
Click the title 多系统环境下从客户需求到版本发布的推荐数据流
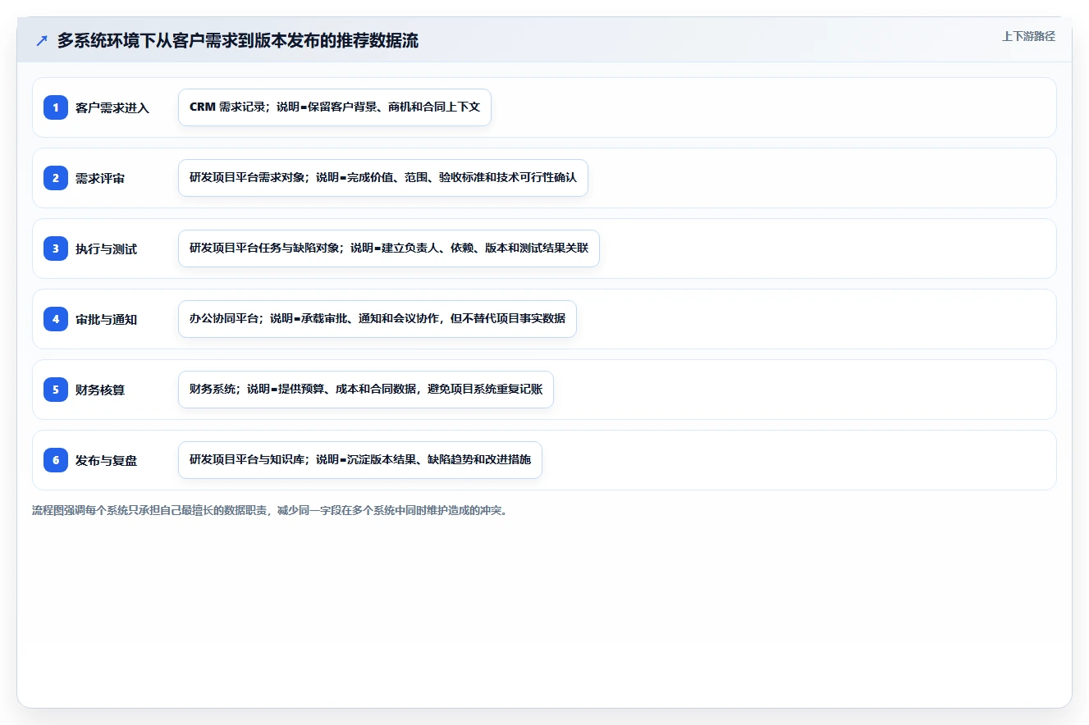237,40
